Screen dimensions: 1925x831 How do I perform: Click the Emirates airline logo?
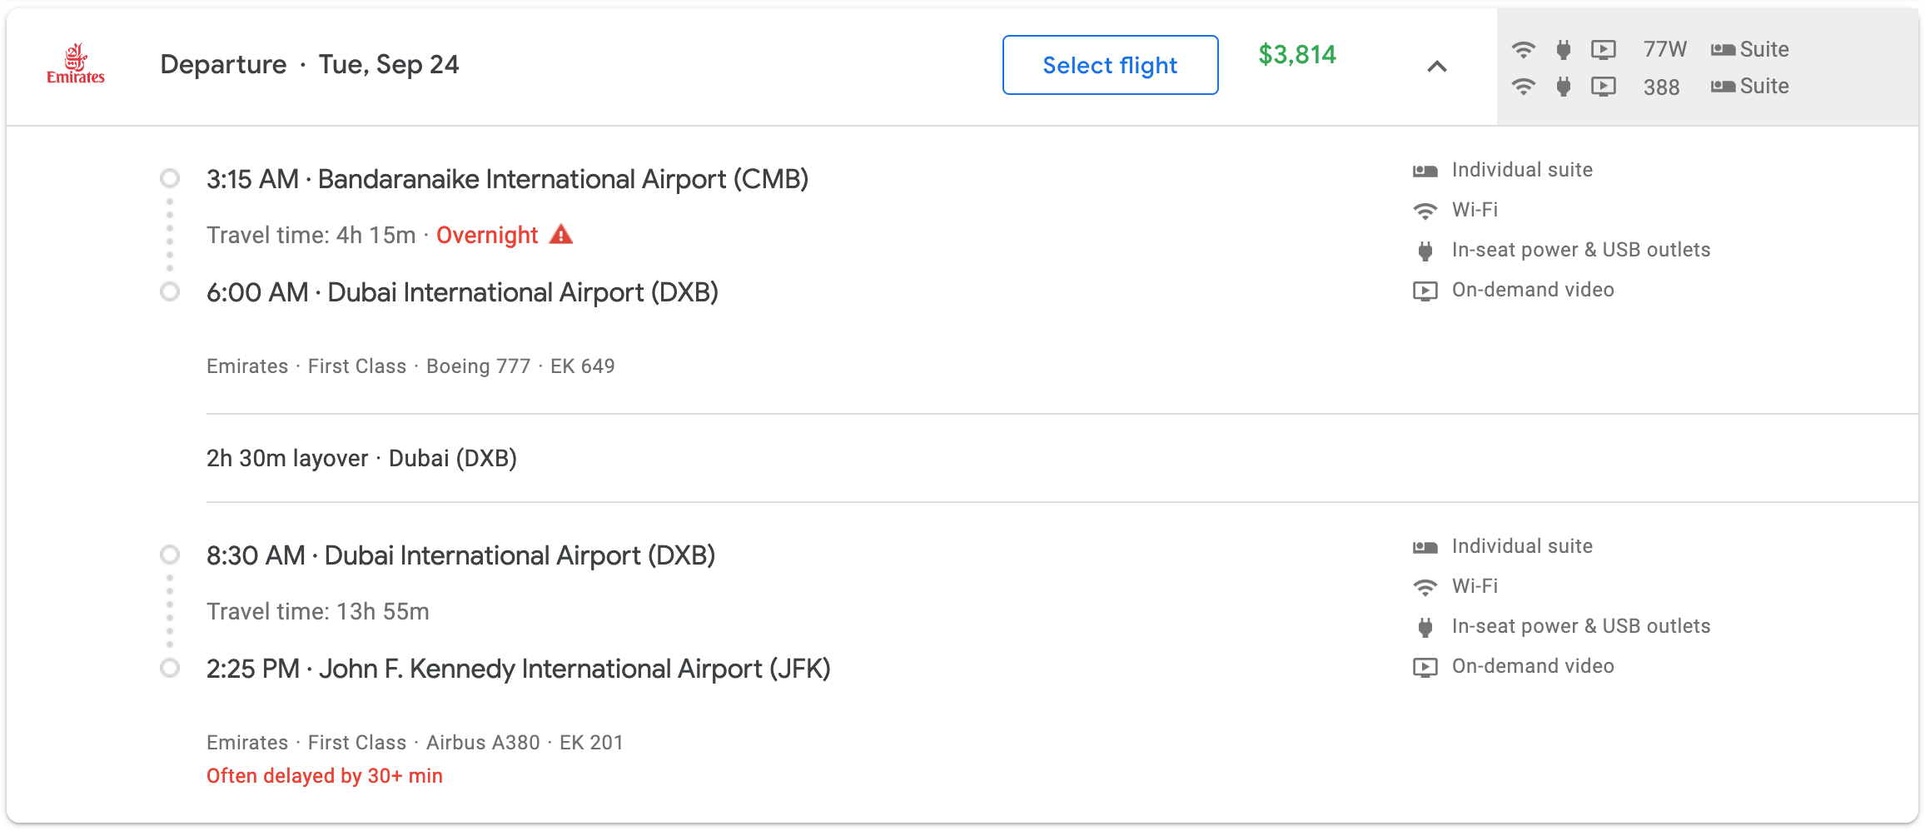pyautogui.click(x=76, y=64)
